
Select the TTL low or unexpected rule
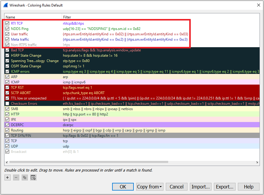(28, 98)
